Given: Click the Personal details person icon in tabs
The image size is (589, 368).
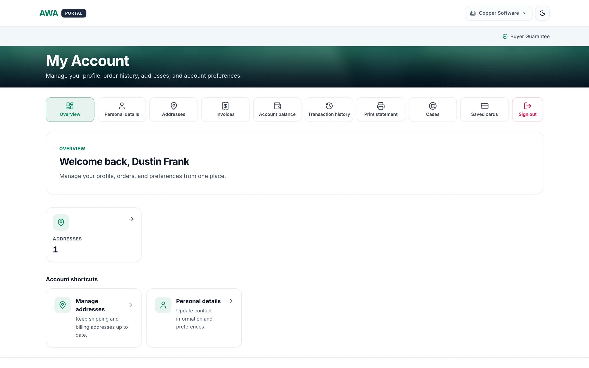Looking at the screenshot, I should coord(122,106).
